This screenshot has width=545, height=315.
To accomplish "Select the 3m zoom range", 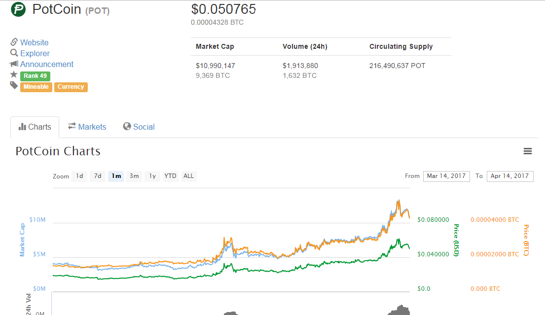I will [x=134, y=176].
